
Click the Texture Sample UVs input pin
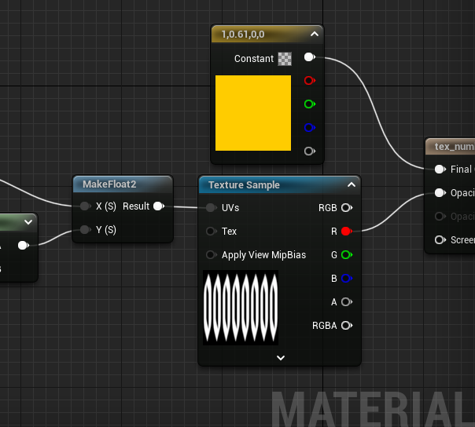pyautogui.click(x=211, y=208)
